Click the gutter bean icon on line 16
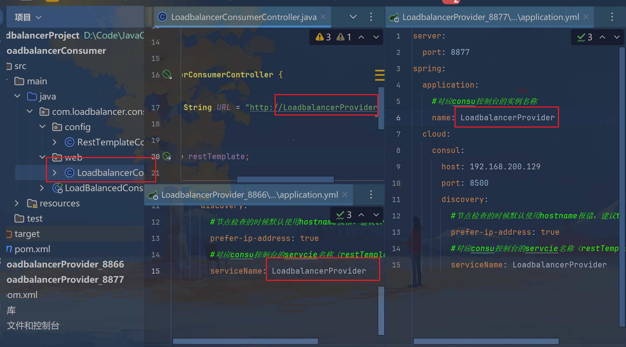The height and width of the screenshot is (347, 626). [167, 74]
